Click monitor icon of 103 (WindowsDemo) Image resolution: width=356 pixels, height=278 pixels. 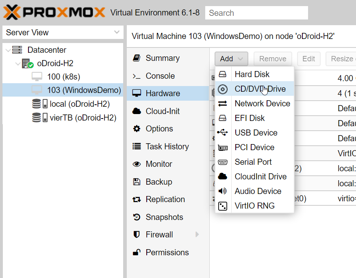(x=37, y=90)
